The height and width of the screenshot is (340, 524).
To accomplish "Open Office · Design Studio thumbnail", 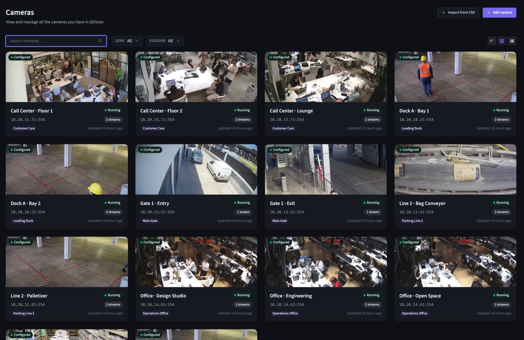I will (x=196, y=262).
